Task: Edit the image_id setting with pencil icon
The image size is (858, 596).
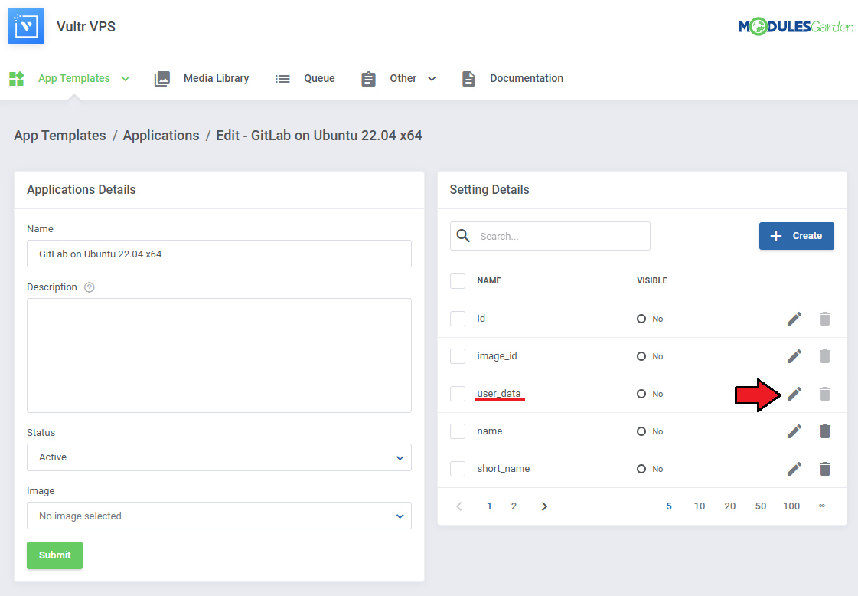Action: pyautogui.click(x=794, y=356)
